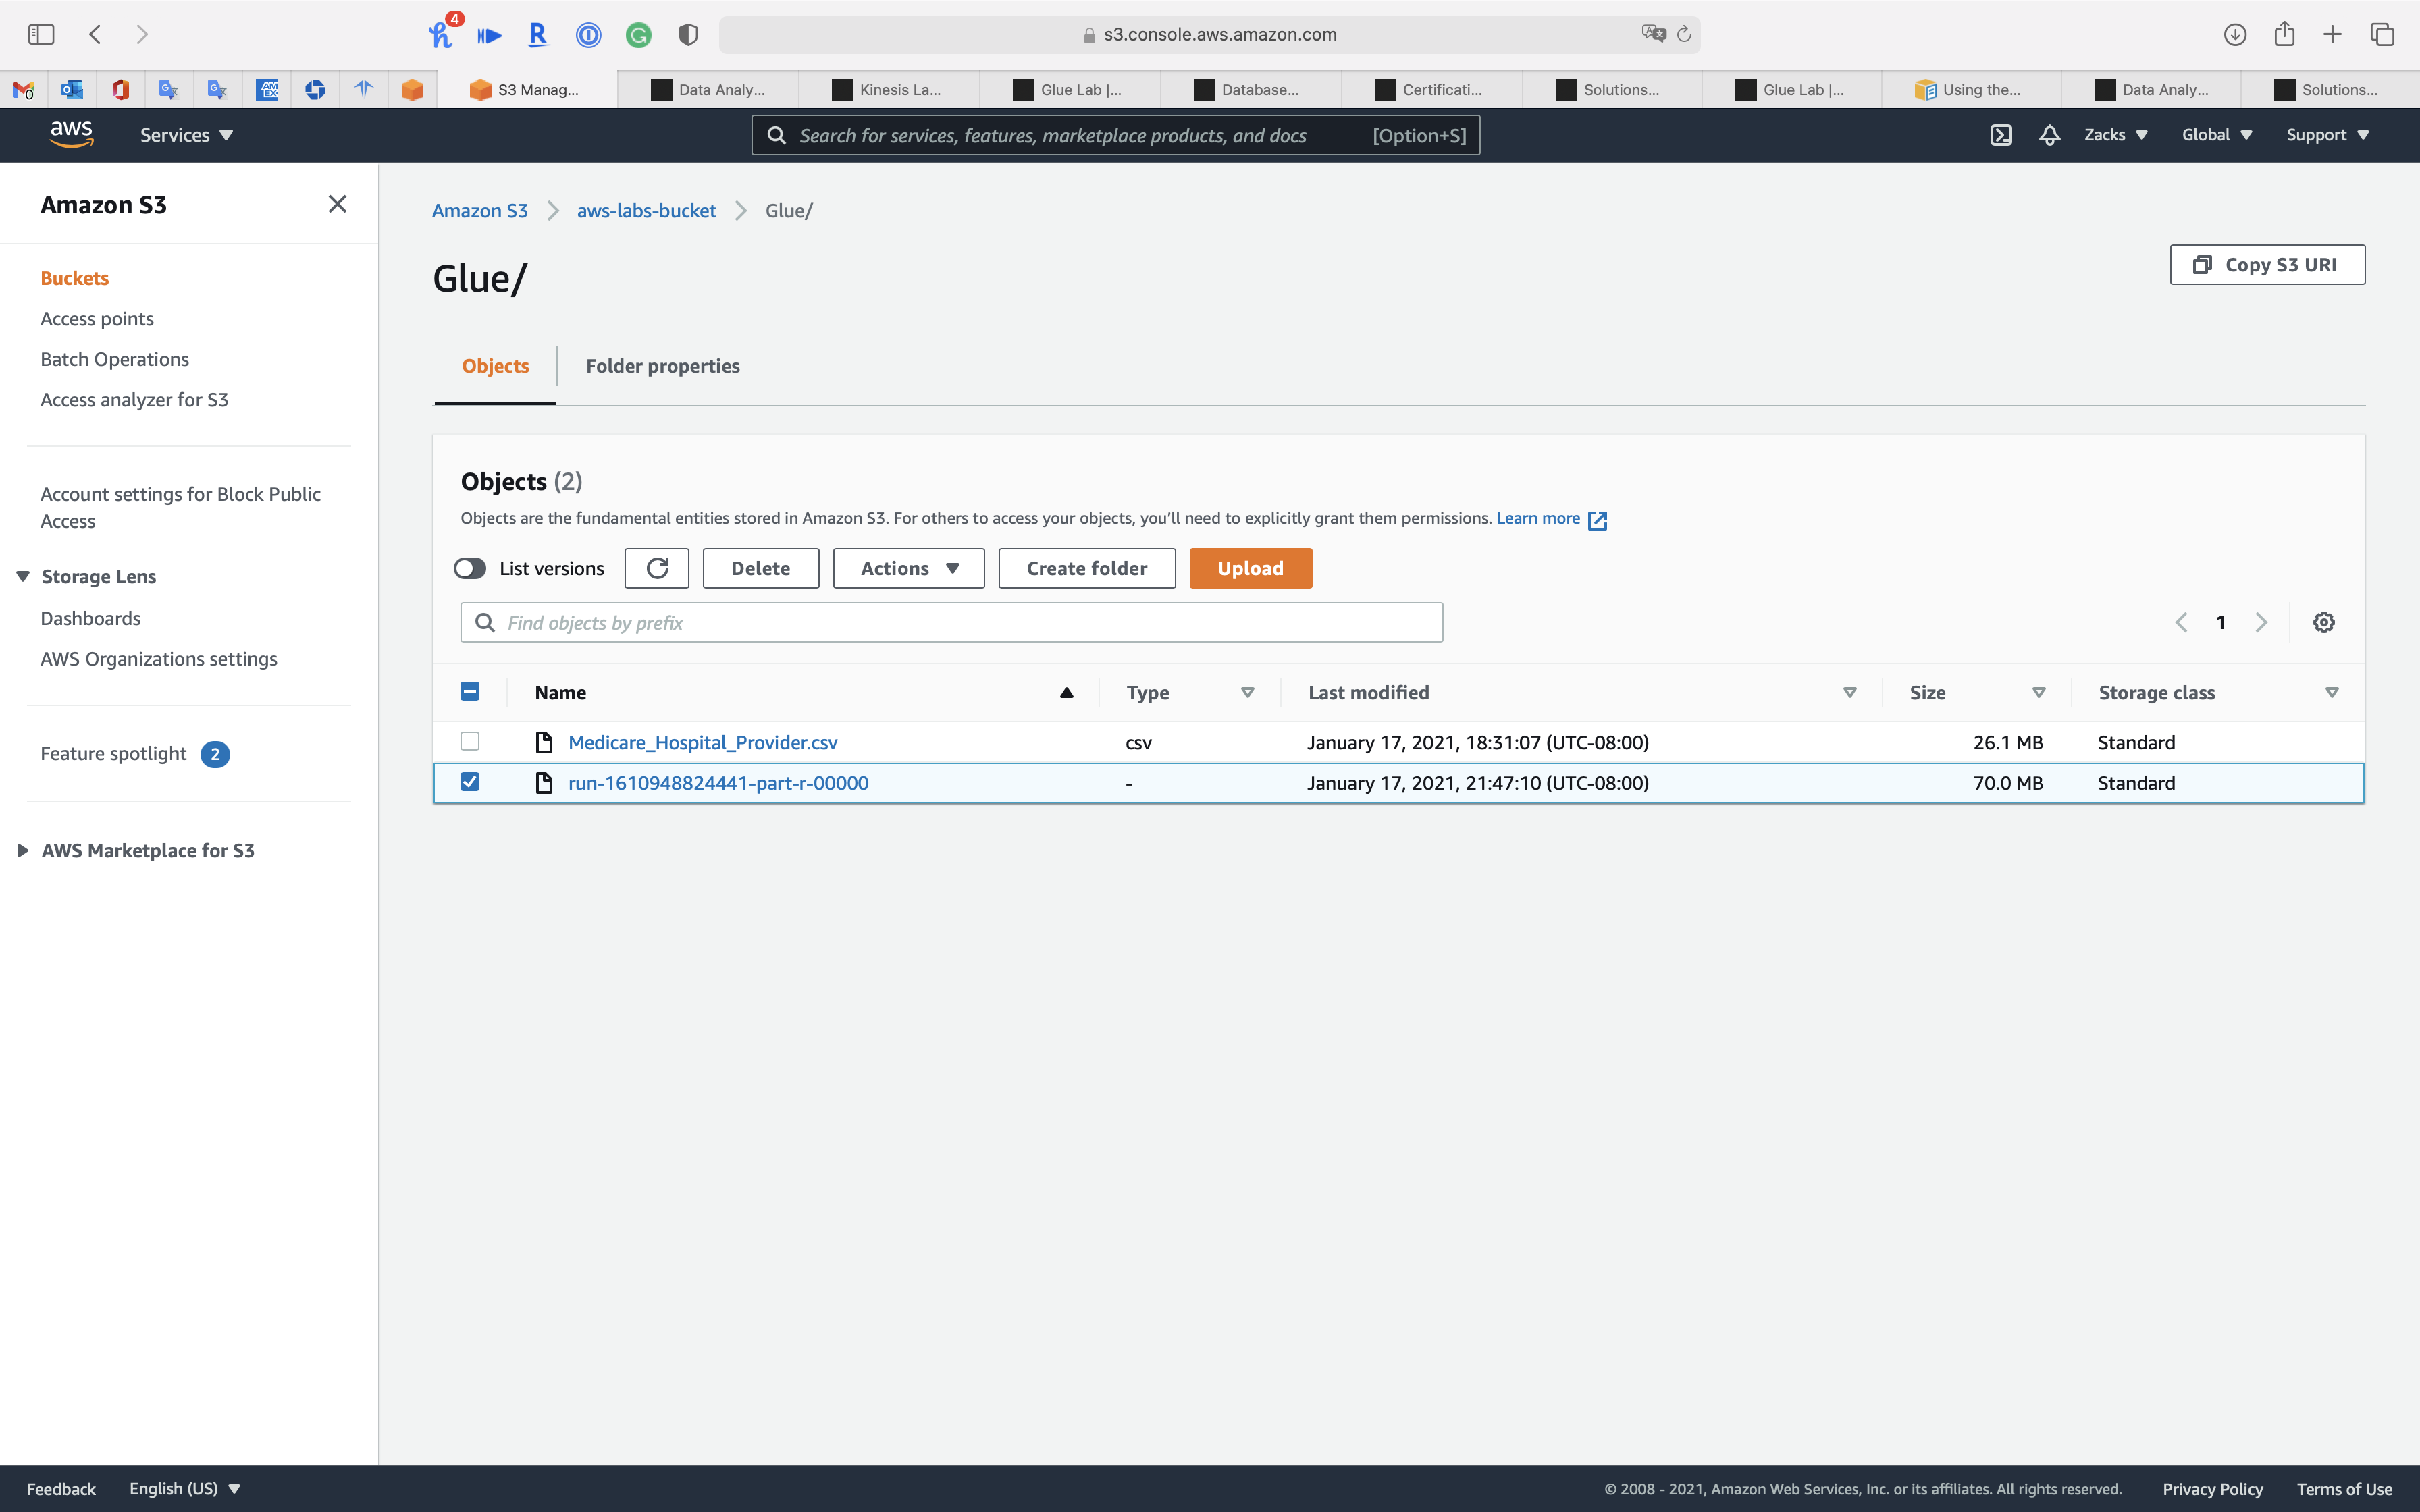The height and width of the screenshot is (1512, 2420).
Task: Click the AWS logo home icon
Action: 71,133
